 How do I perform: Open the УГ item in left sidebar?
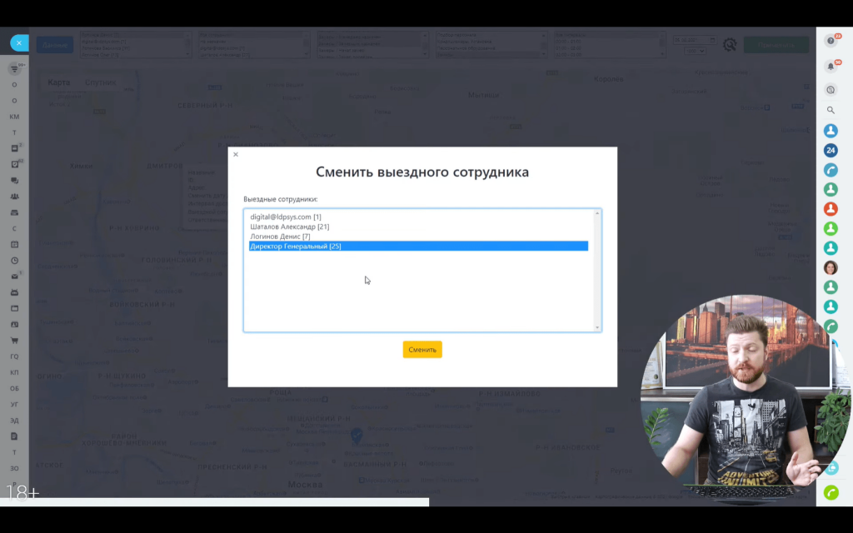pyautogui.click(x=14, y=404)
